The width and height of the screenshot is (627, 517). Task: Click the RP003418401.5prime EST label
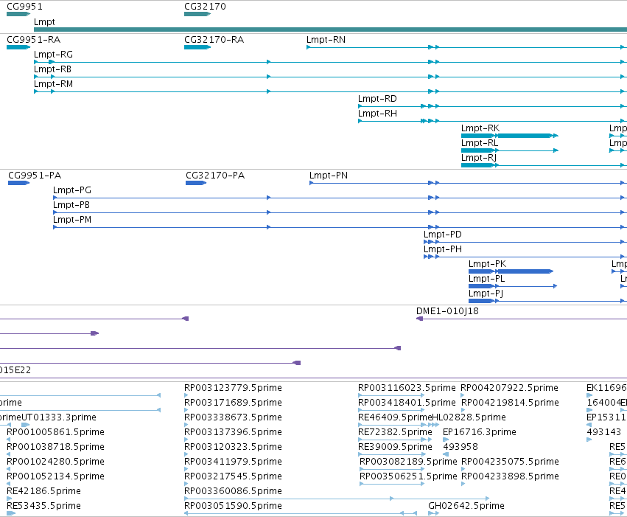click(407, 403)
